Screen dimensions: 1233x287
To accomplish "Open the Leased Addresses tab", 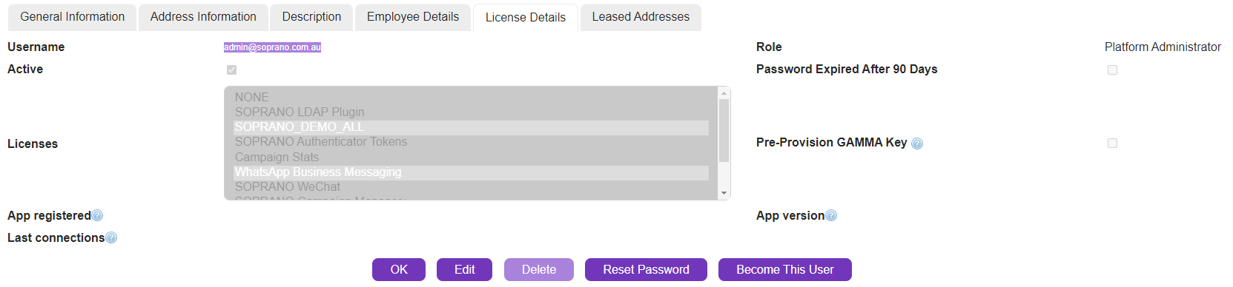I will click(641, 17).
